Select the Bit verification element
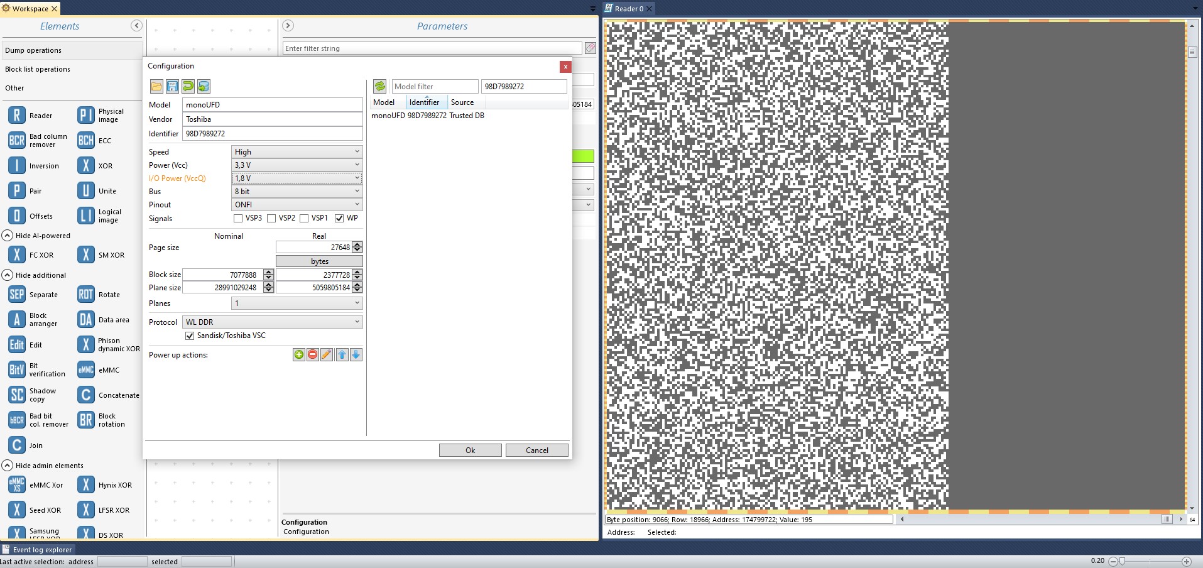Viewport: 1203px width, 568px height. tap(37, 370)
